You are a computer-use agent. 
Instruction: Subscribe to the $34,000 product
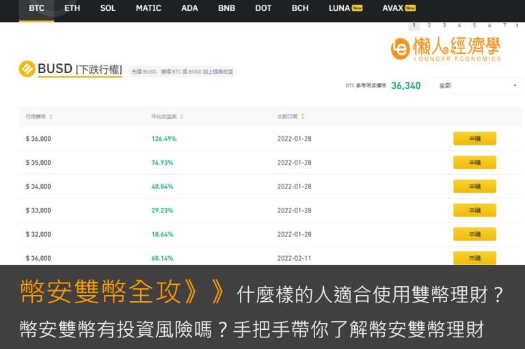474,186
